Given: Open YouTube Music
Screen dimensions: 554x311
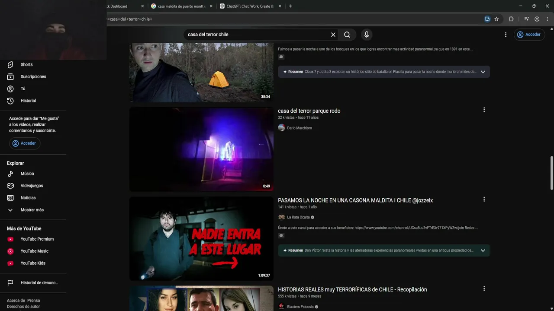Looking at the screenshot, I should 34,251.
